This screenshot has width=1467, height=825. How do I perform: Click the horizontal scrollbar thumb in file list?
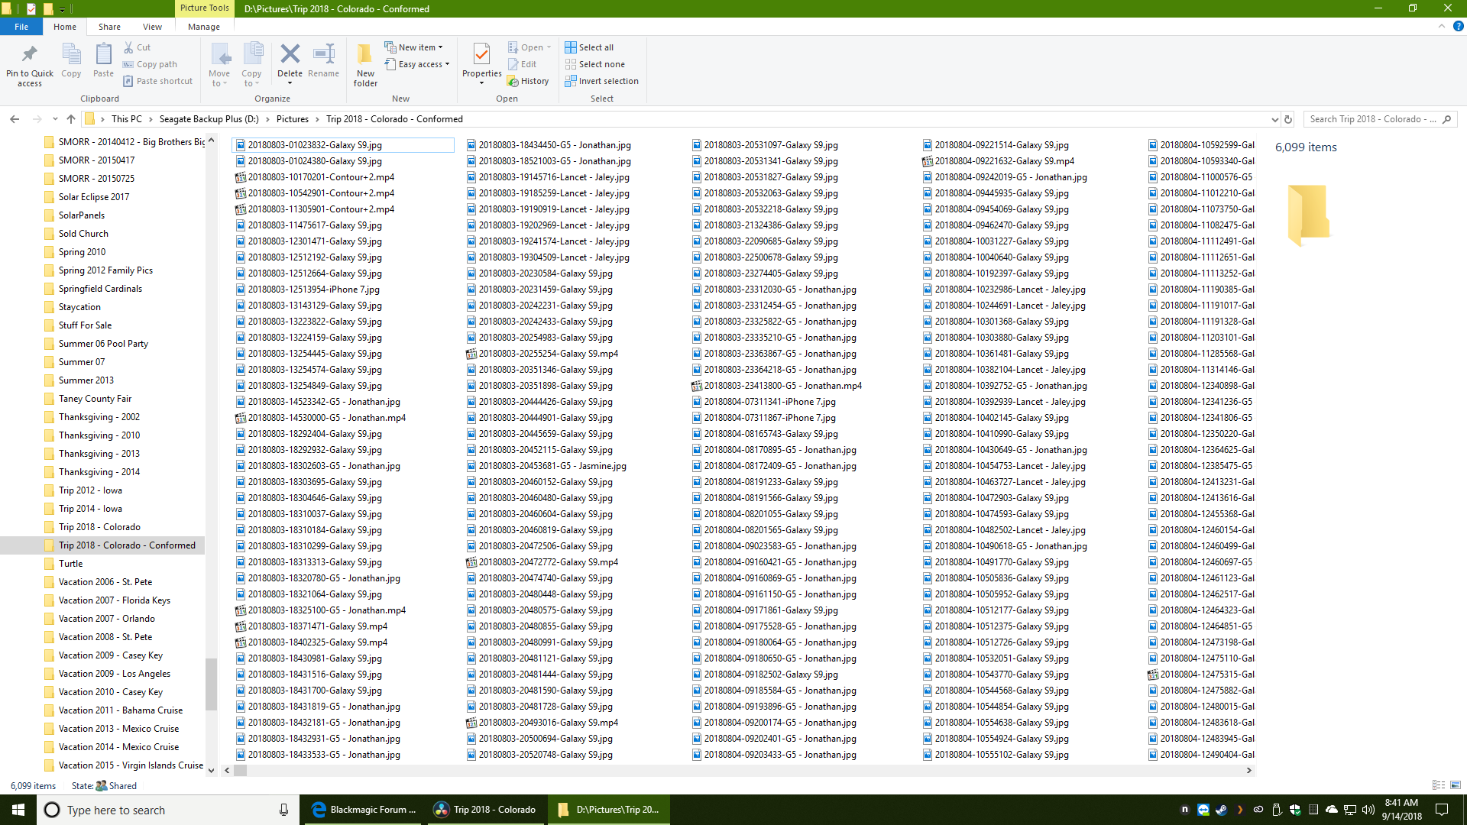[x=241, y=770]
